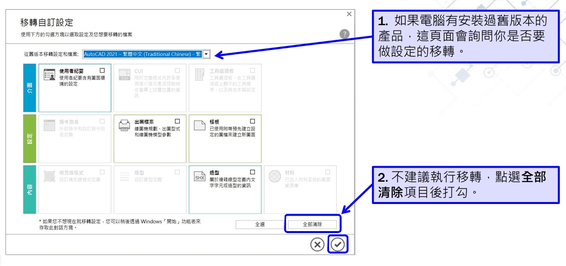Image resolution: width=566 pixels, height=266 pixels.
Task: Click the 出圖檔案 printer icon
Action: pos(124,125)
